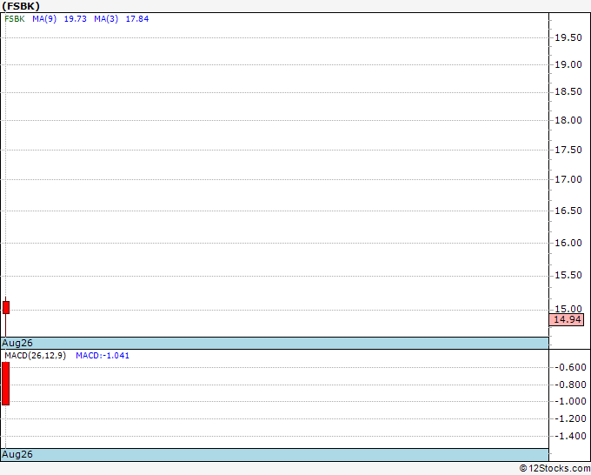Click the MA(9) value 19.73

click(76, 19)
